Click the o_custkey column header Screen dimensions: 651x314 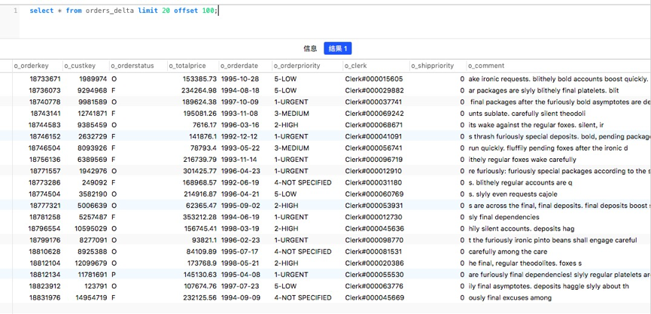click(80, 66)
